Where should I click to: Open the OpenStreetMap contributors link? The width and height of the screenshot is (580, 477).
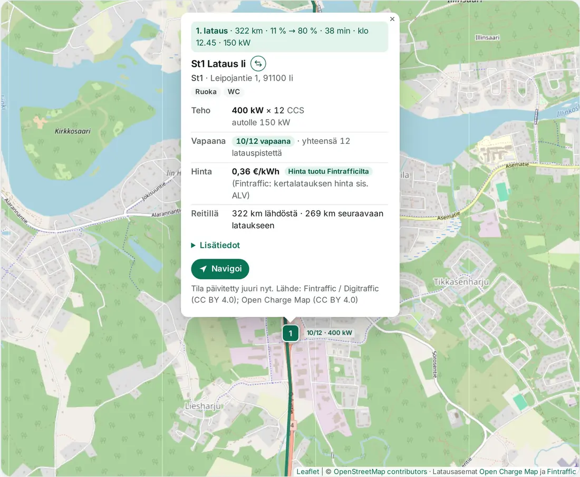(380, 471)
